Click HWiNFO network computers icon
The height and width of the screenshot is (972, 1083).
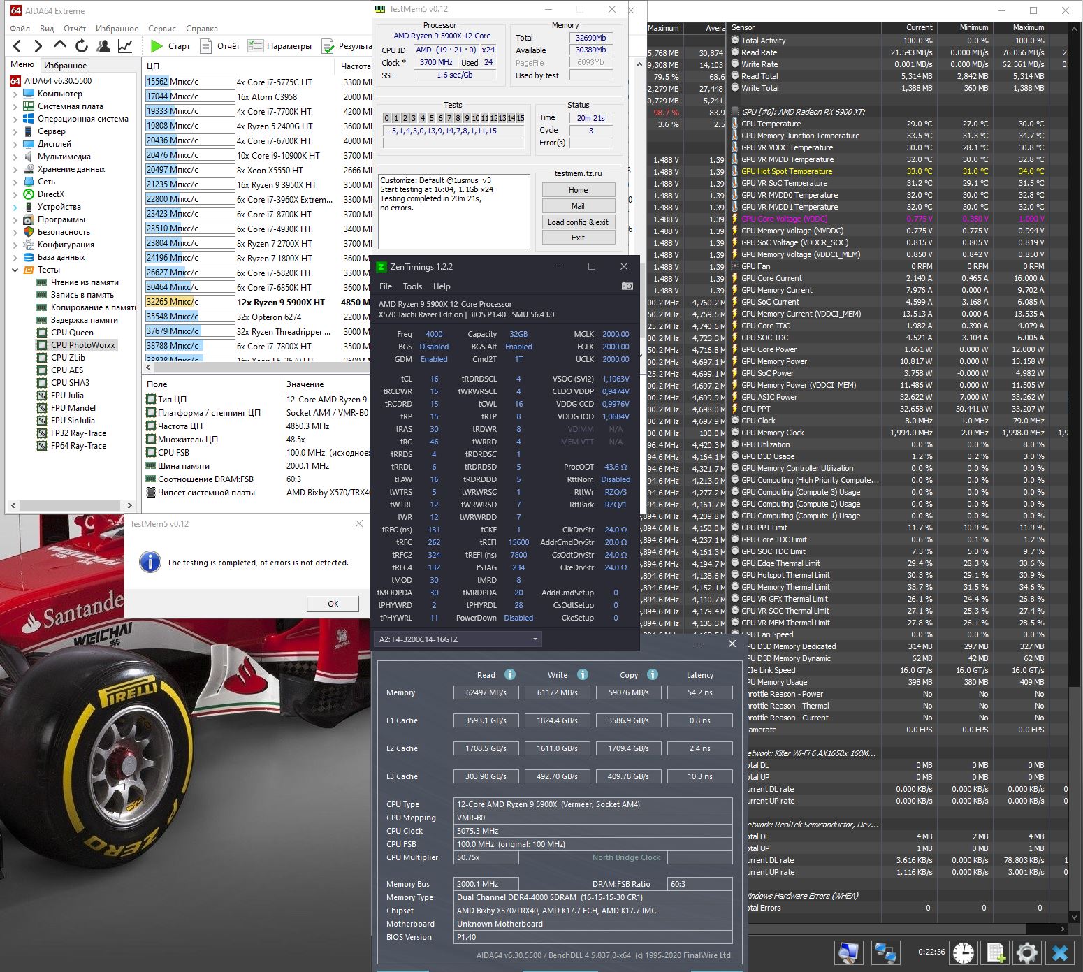point(885,952)
